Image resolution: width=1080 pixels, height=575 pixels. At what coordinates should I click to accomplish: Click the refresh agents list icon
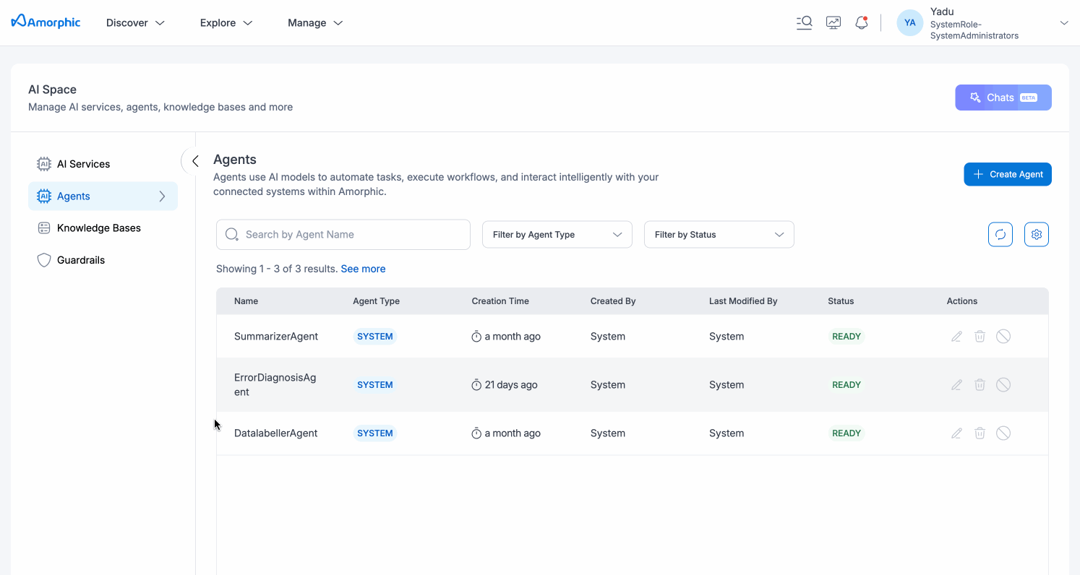[x=1000, y=234]
